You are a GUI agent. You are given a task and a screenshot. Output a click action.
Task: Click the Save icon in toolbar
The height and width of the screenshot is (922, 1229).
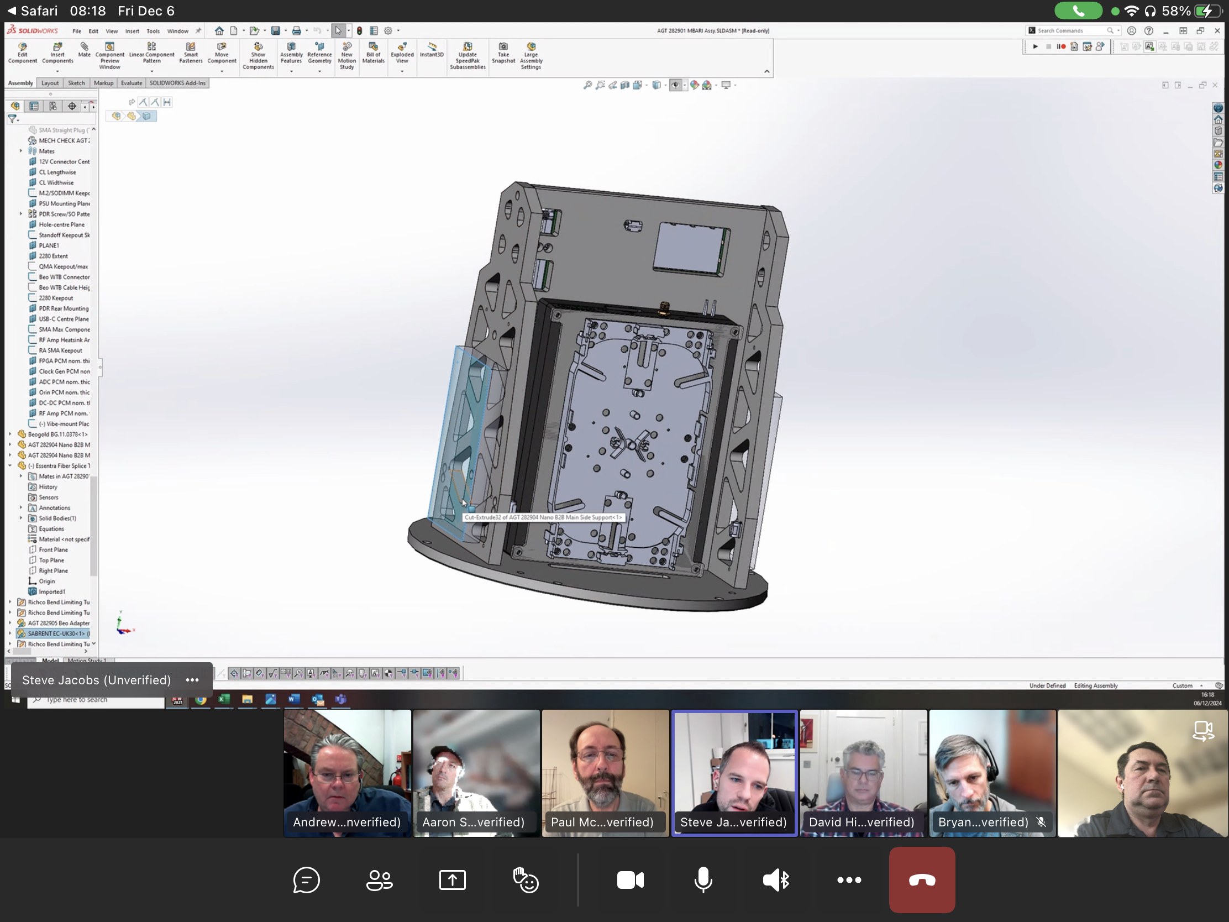(276, 30)
